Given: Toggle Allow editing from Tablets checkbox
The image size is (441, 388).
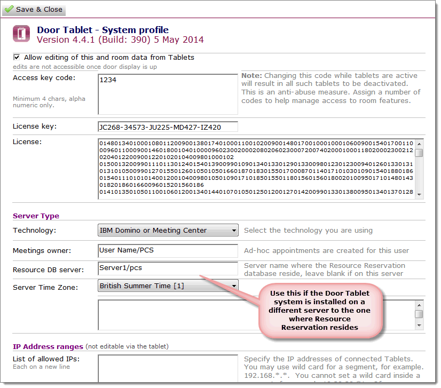Looking at the screenshot, I should 17,57.
